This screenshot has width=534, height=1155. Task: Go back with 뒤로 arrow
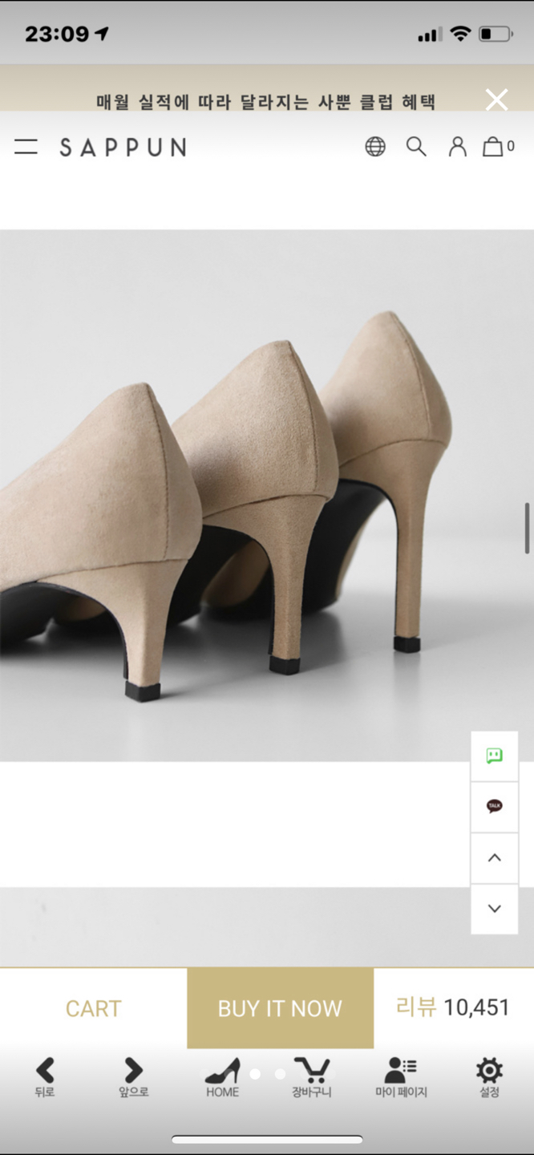(x=45, y=1077)
